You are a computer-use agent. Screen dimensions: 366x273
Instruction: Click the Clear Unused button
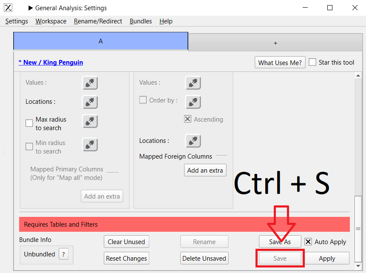126,242
